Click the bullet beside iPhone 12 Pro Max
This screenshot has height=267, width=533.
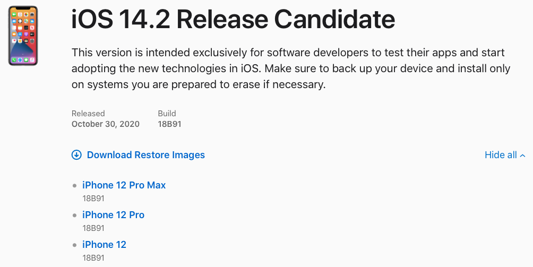point(75,185)
